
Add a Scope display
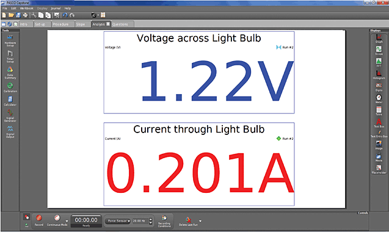coord(379,51)
